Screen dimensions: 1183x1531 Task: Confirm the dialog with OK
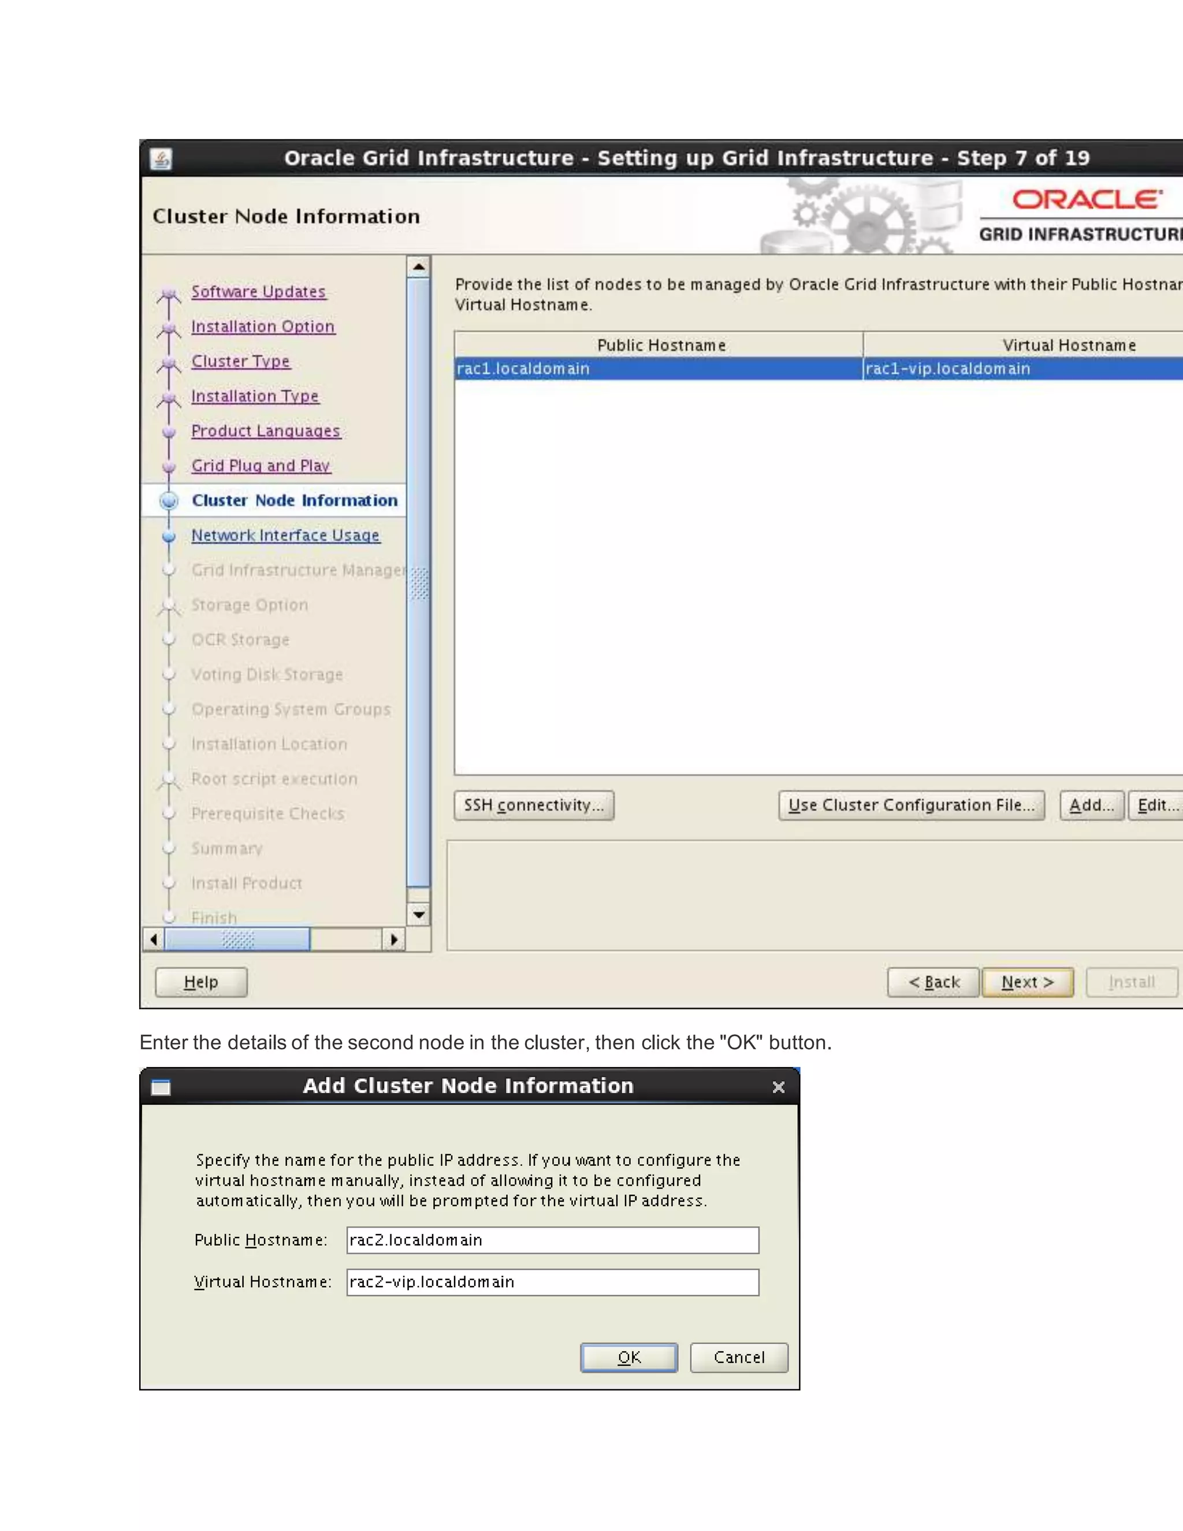pyautogui.click(x=628, y=1358)
